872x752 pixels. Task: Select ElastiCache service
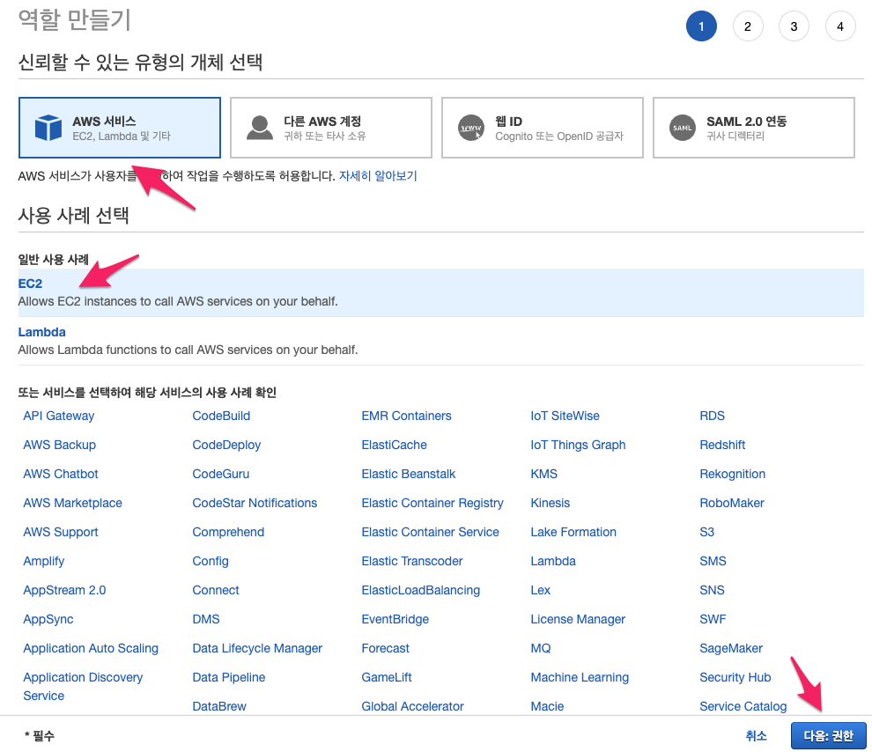[395, 445]
